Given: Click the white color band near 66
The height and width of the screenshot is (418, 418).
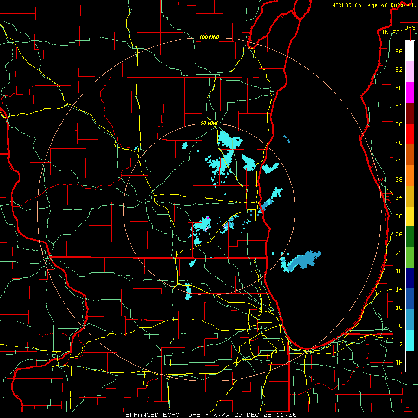Looking at the screenshot, I should pos(410,51).
